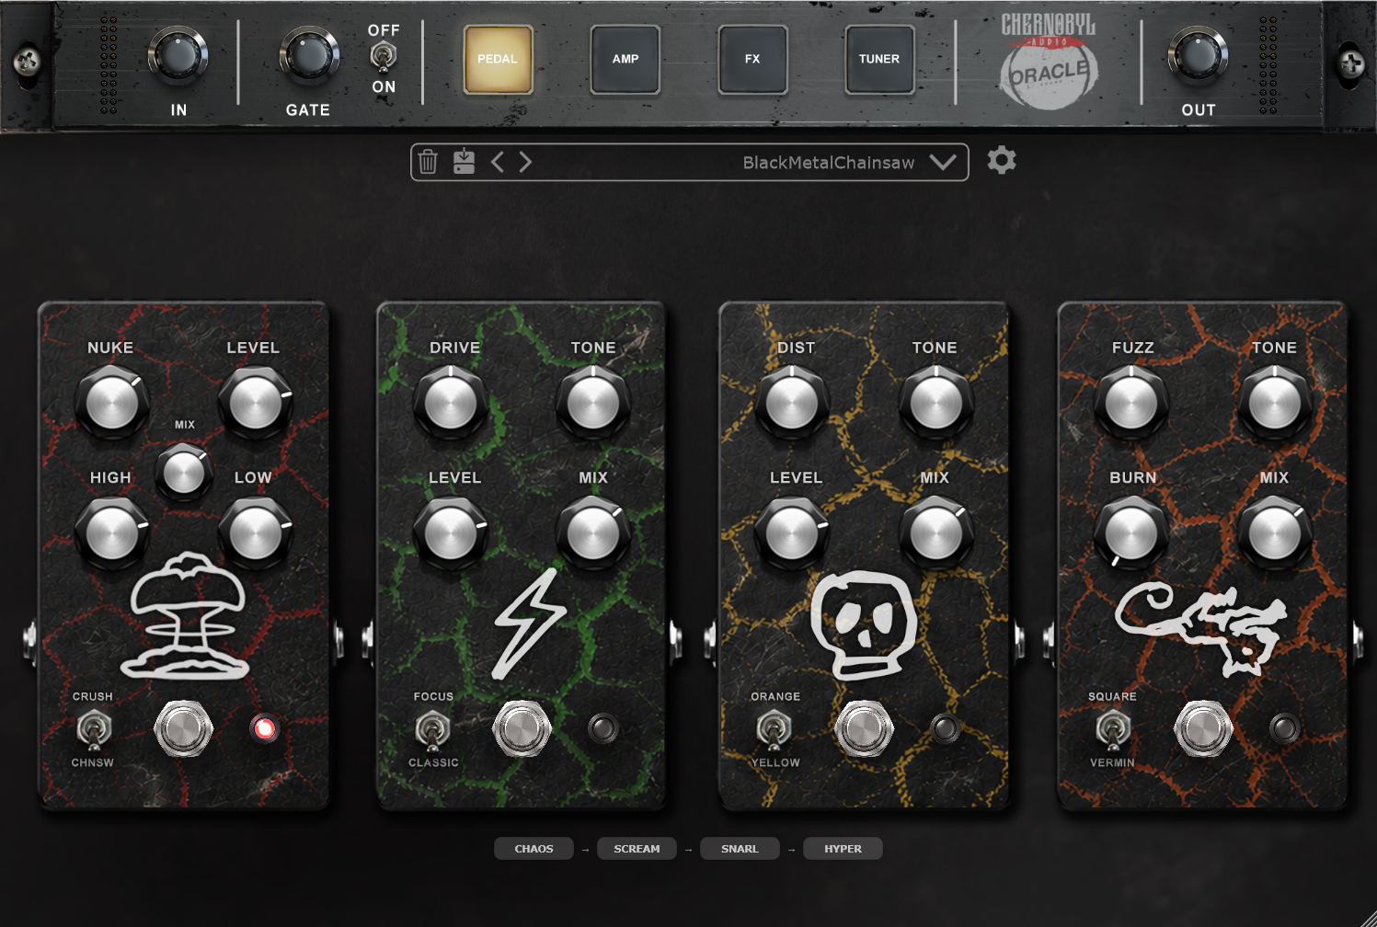Stomp the skull pedal footswitch
The width and height of the screenshot is (1377, 927).
click(864, 728)
